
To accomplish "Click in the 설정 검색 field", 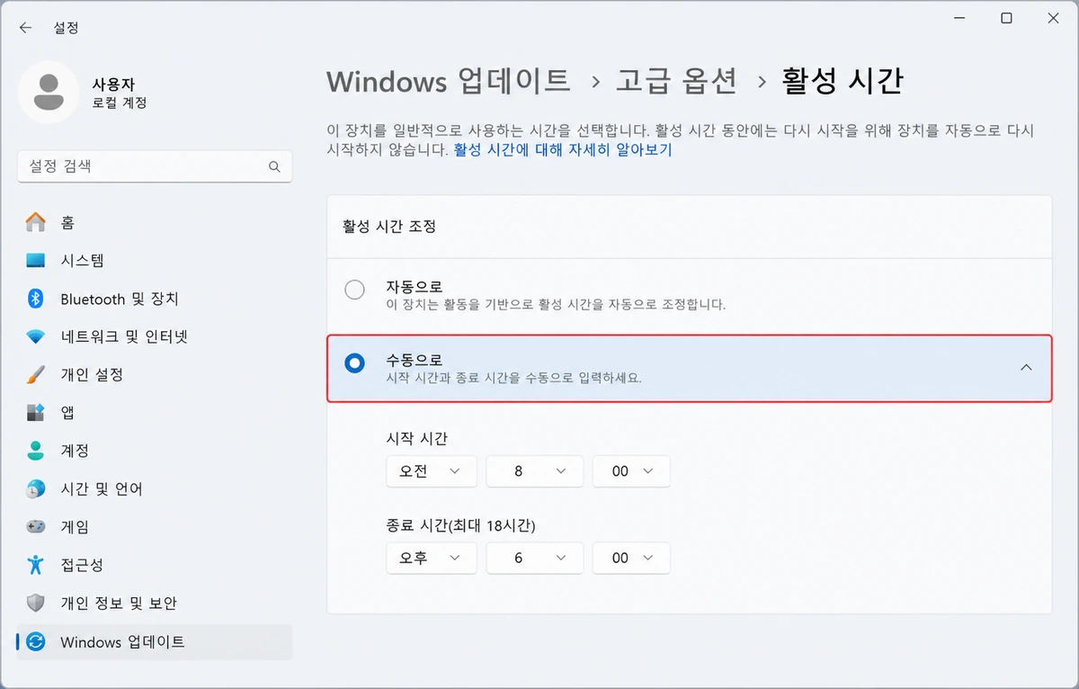I will [x=155, y=166].
